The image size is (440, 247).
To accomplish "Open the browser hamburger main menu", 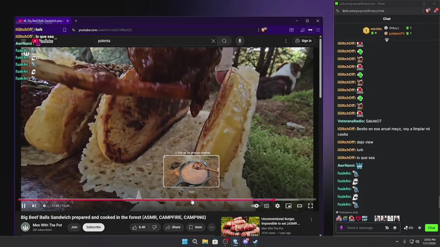I will coord(318,30).
